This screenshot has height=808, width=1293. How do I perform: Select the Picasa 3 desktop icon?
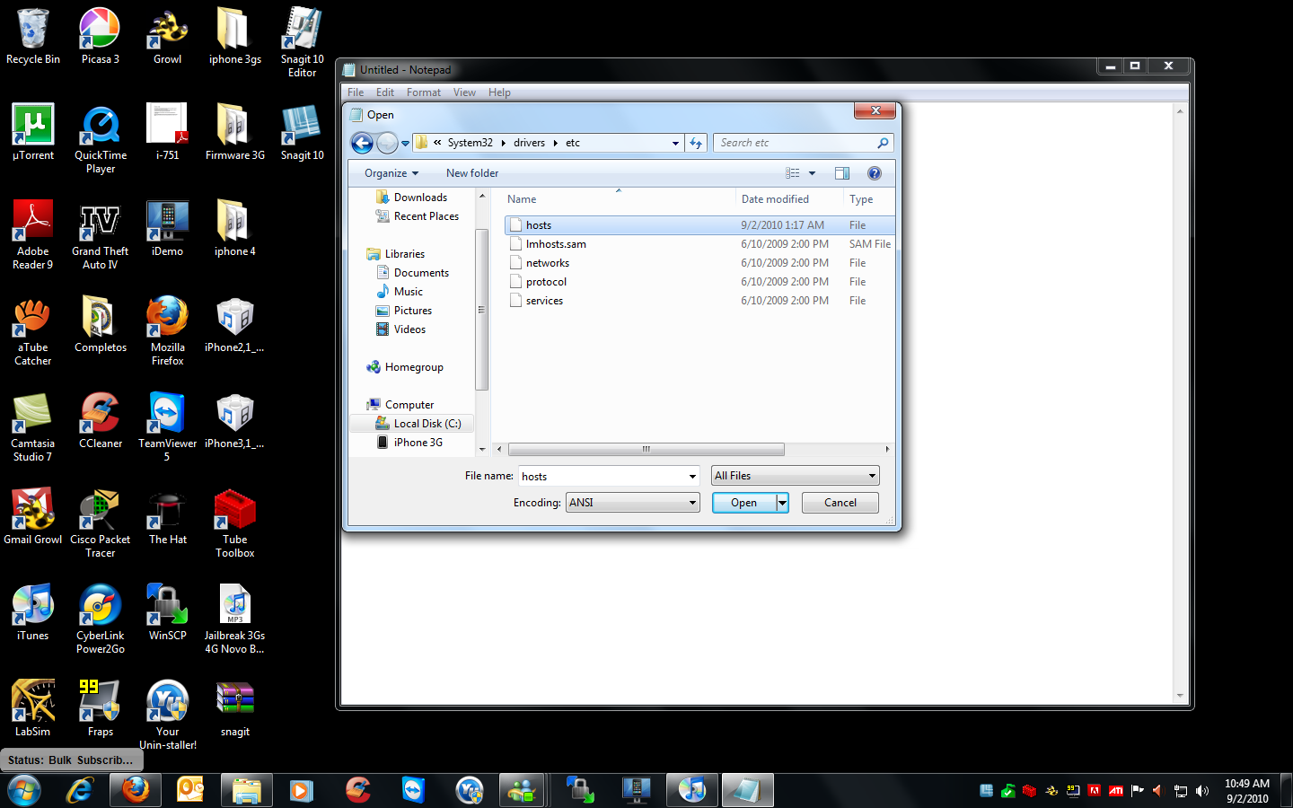(100, 38)
